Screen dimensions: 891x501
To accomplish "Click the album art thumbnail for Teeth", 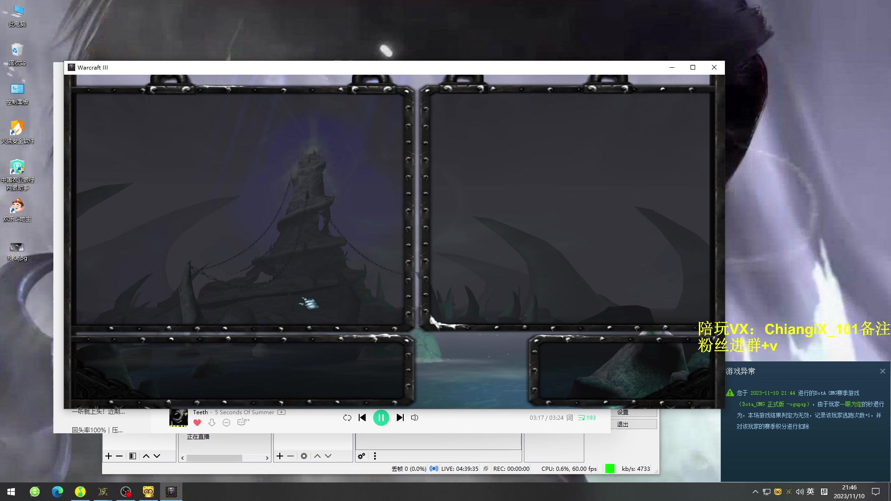I will (x=179, y=417).
